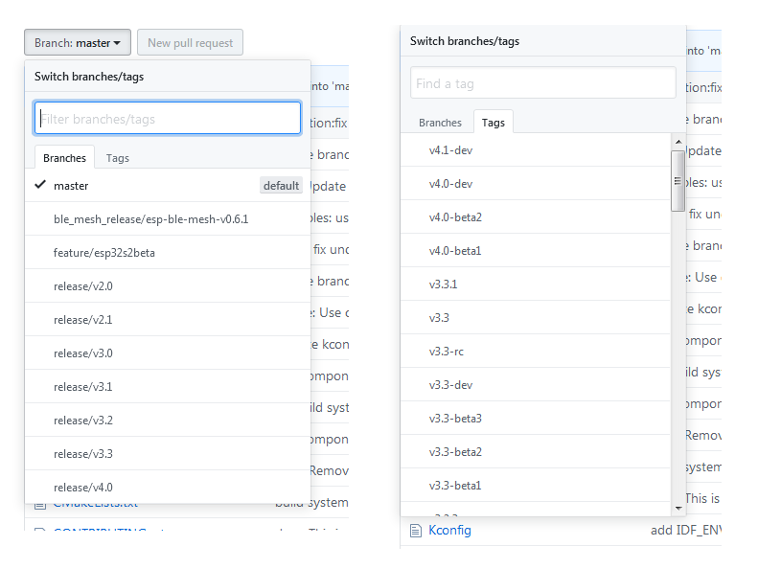Select tag v3.3-dev

coord(536,384)
